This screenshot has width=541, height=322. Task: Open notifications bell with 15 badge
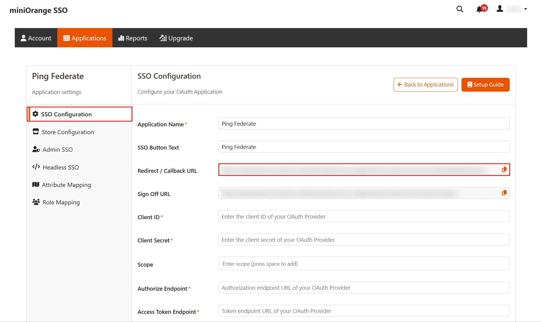point(482,9)
